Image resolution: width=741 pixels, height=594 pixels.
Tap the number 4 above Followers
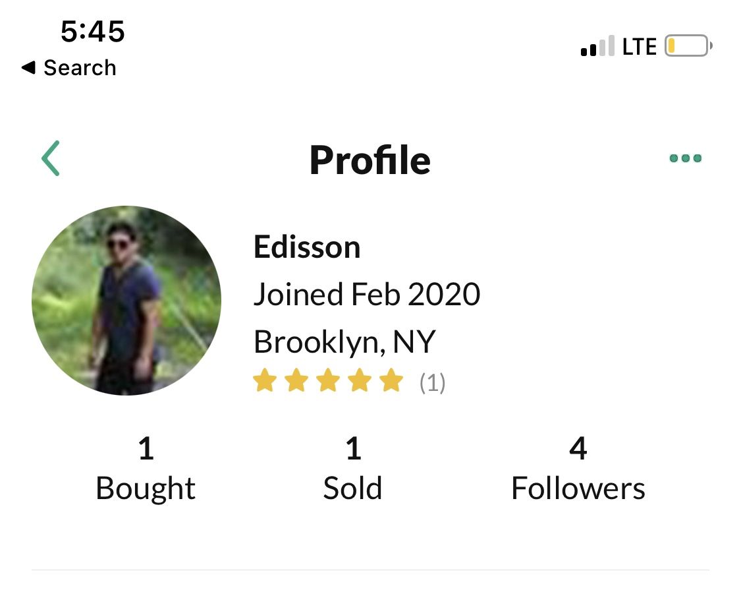[x=578, y=448]
